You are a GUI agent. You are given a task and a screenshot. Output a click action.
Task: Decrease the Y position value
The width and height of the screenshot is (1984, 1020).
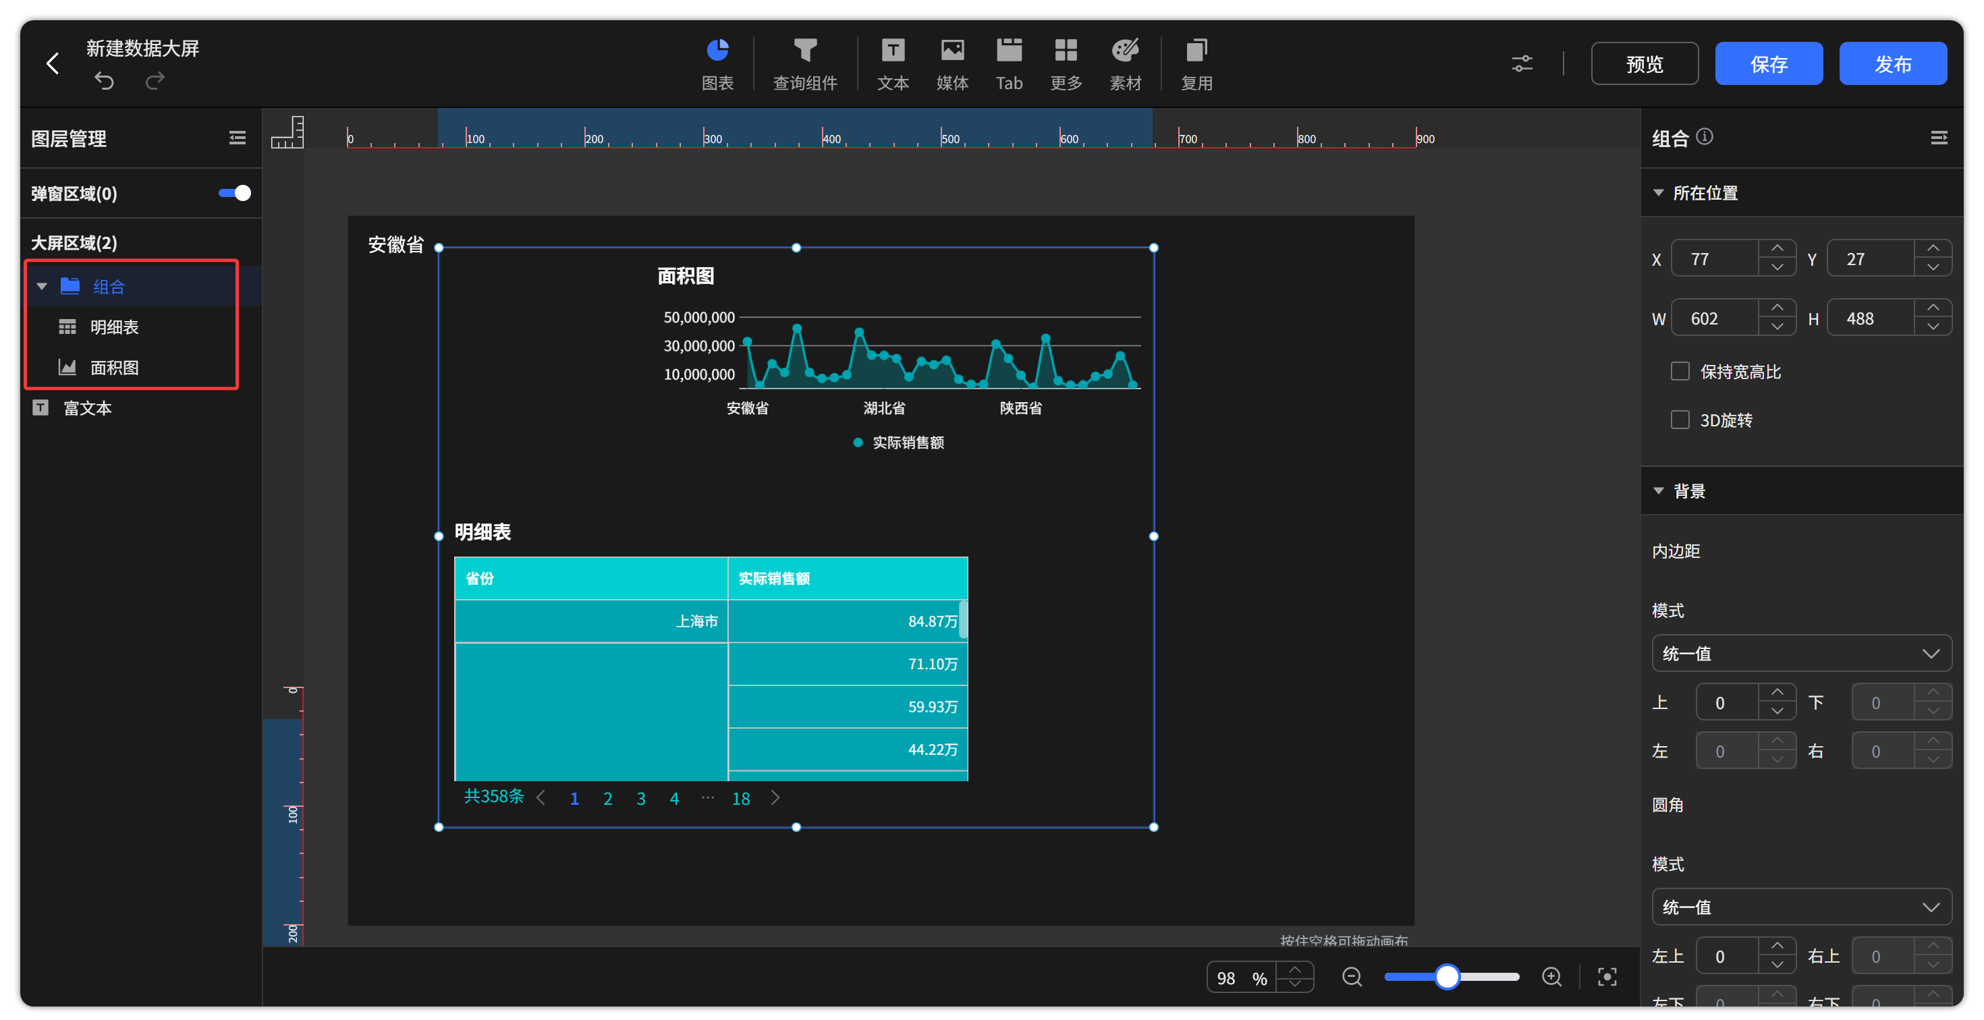(1933, 268)
